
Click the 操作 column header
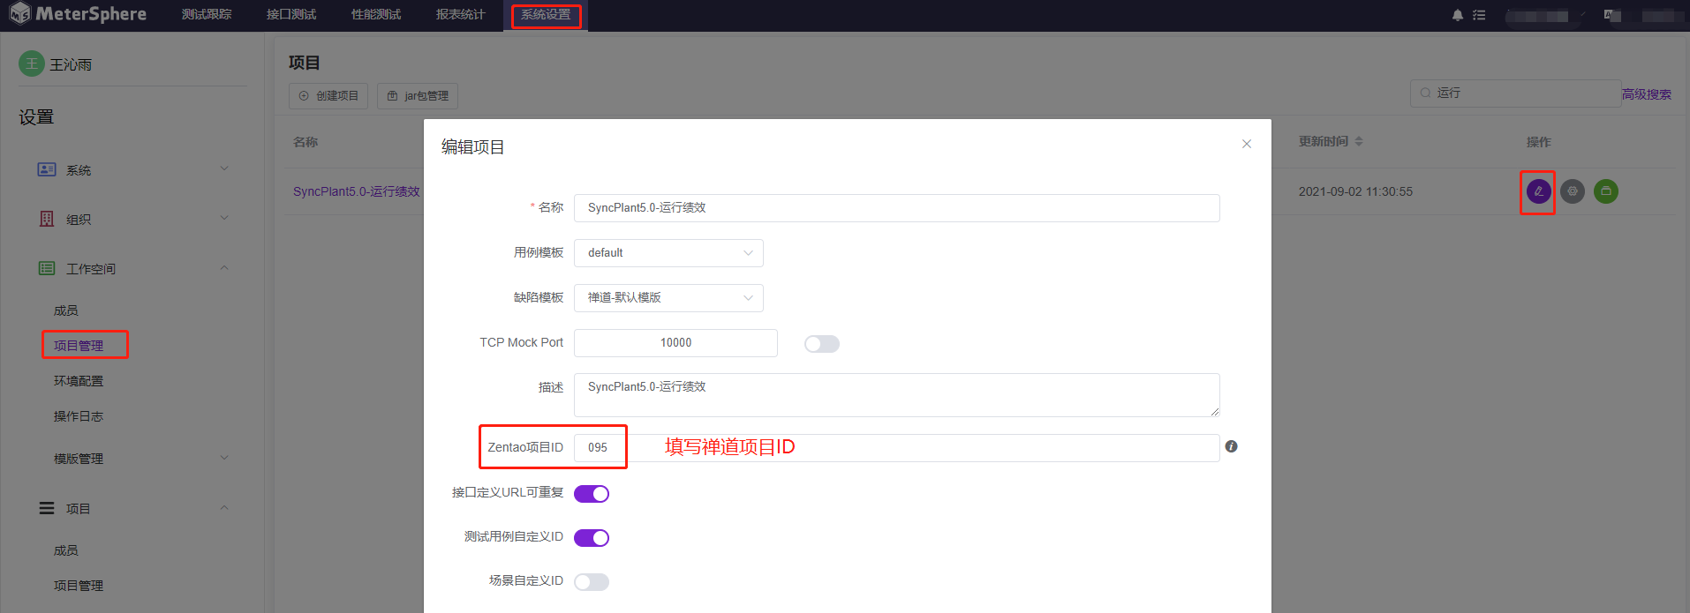tap(1539, 142)
